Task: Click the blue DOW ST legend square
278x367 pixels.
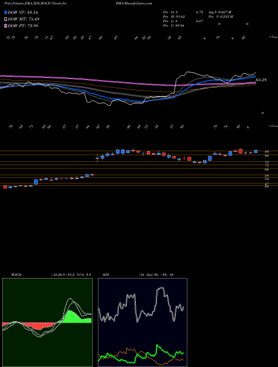Action: click(x=6, y=12)
